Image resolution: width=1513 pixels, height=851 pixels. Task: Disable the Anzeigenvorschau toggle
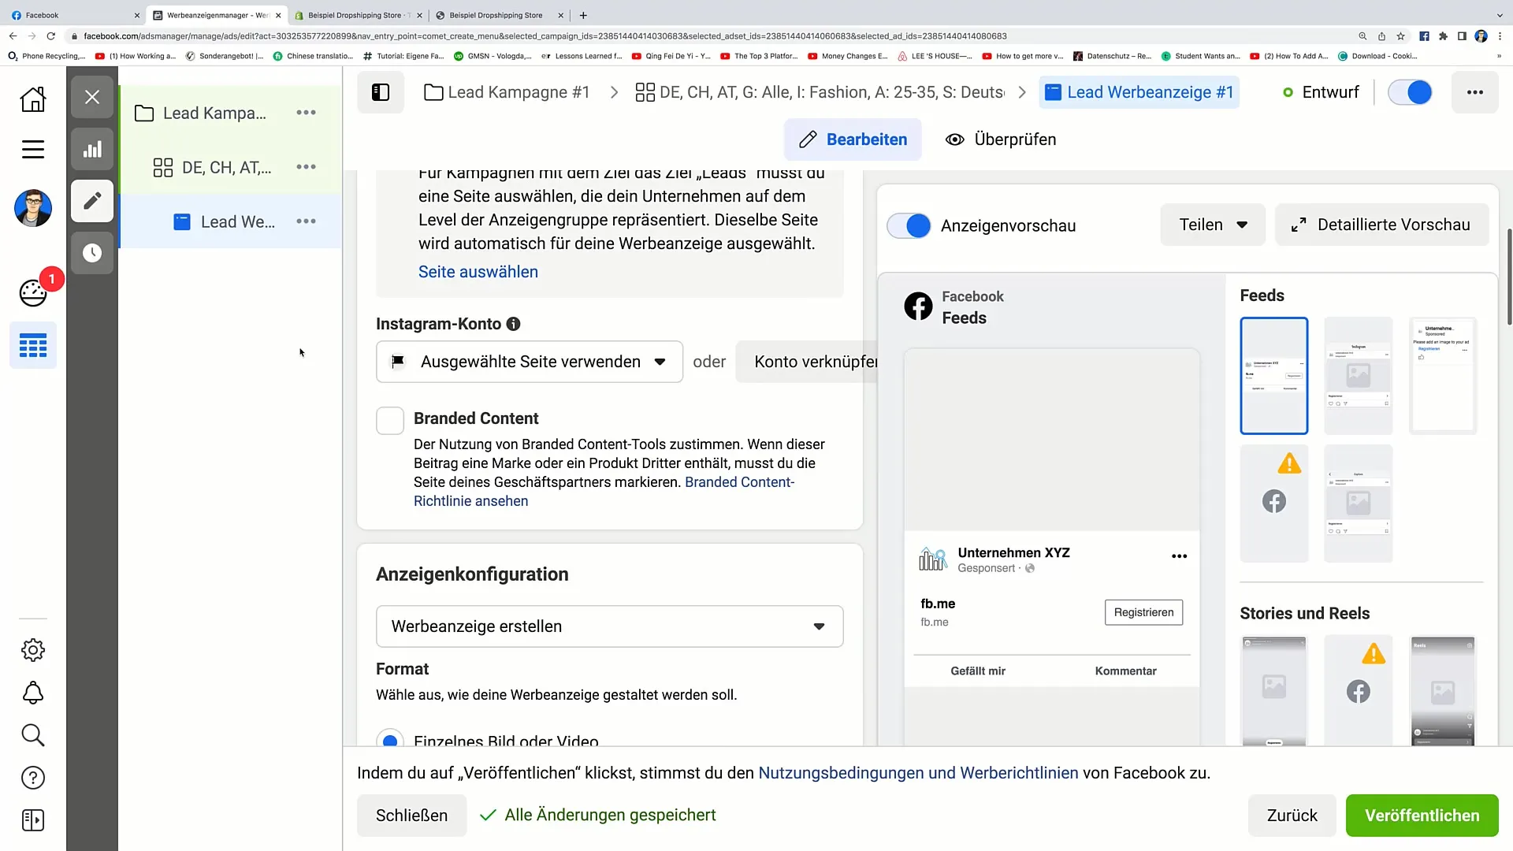909,225
